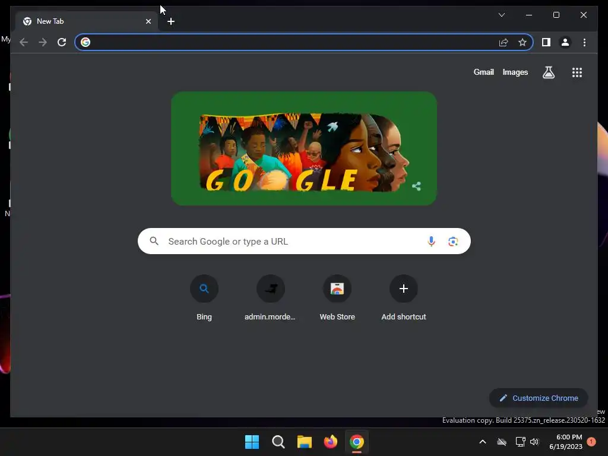Share the Google Doodle

[416, 186]
